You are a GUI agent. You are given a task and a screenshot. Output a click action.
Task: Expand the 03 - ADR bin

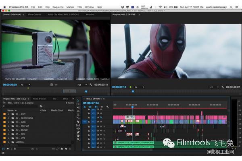click(x=9, y=122)
